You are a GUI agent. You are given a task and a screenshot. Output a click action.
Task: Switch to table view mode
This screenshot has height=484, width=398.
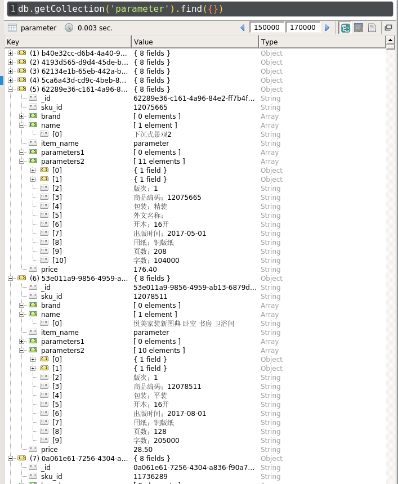tap(359, 28)
